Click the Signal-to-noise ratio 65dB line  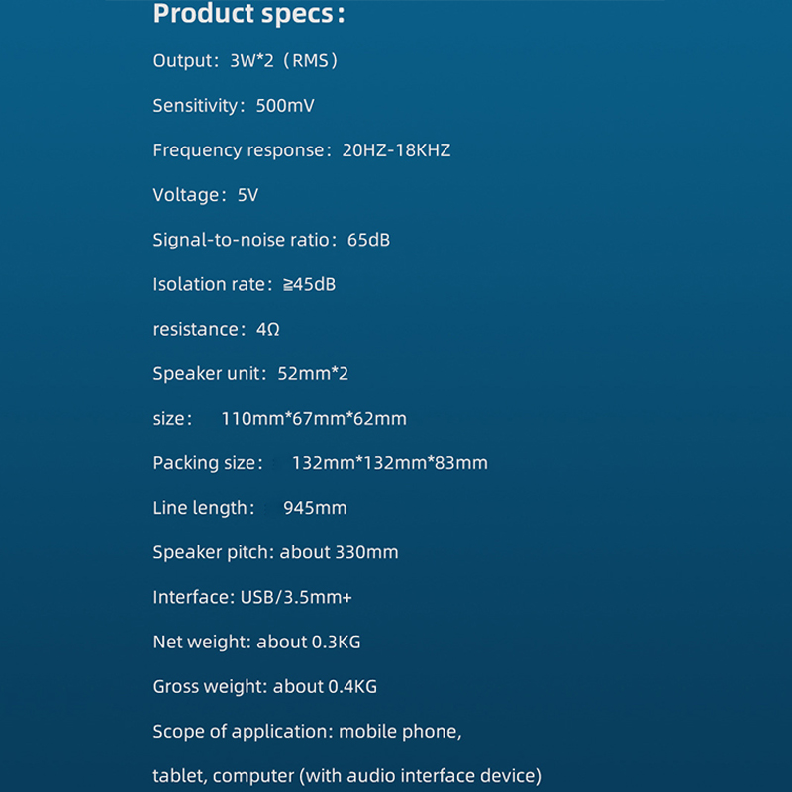[271, 240]
